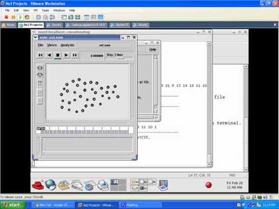Click the nam play backward button

click(x=49, y=55)
